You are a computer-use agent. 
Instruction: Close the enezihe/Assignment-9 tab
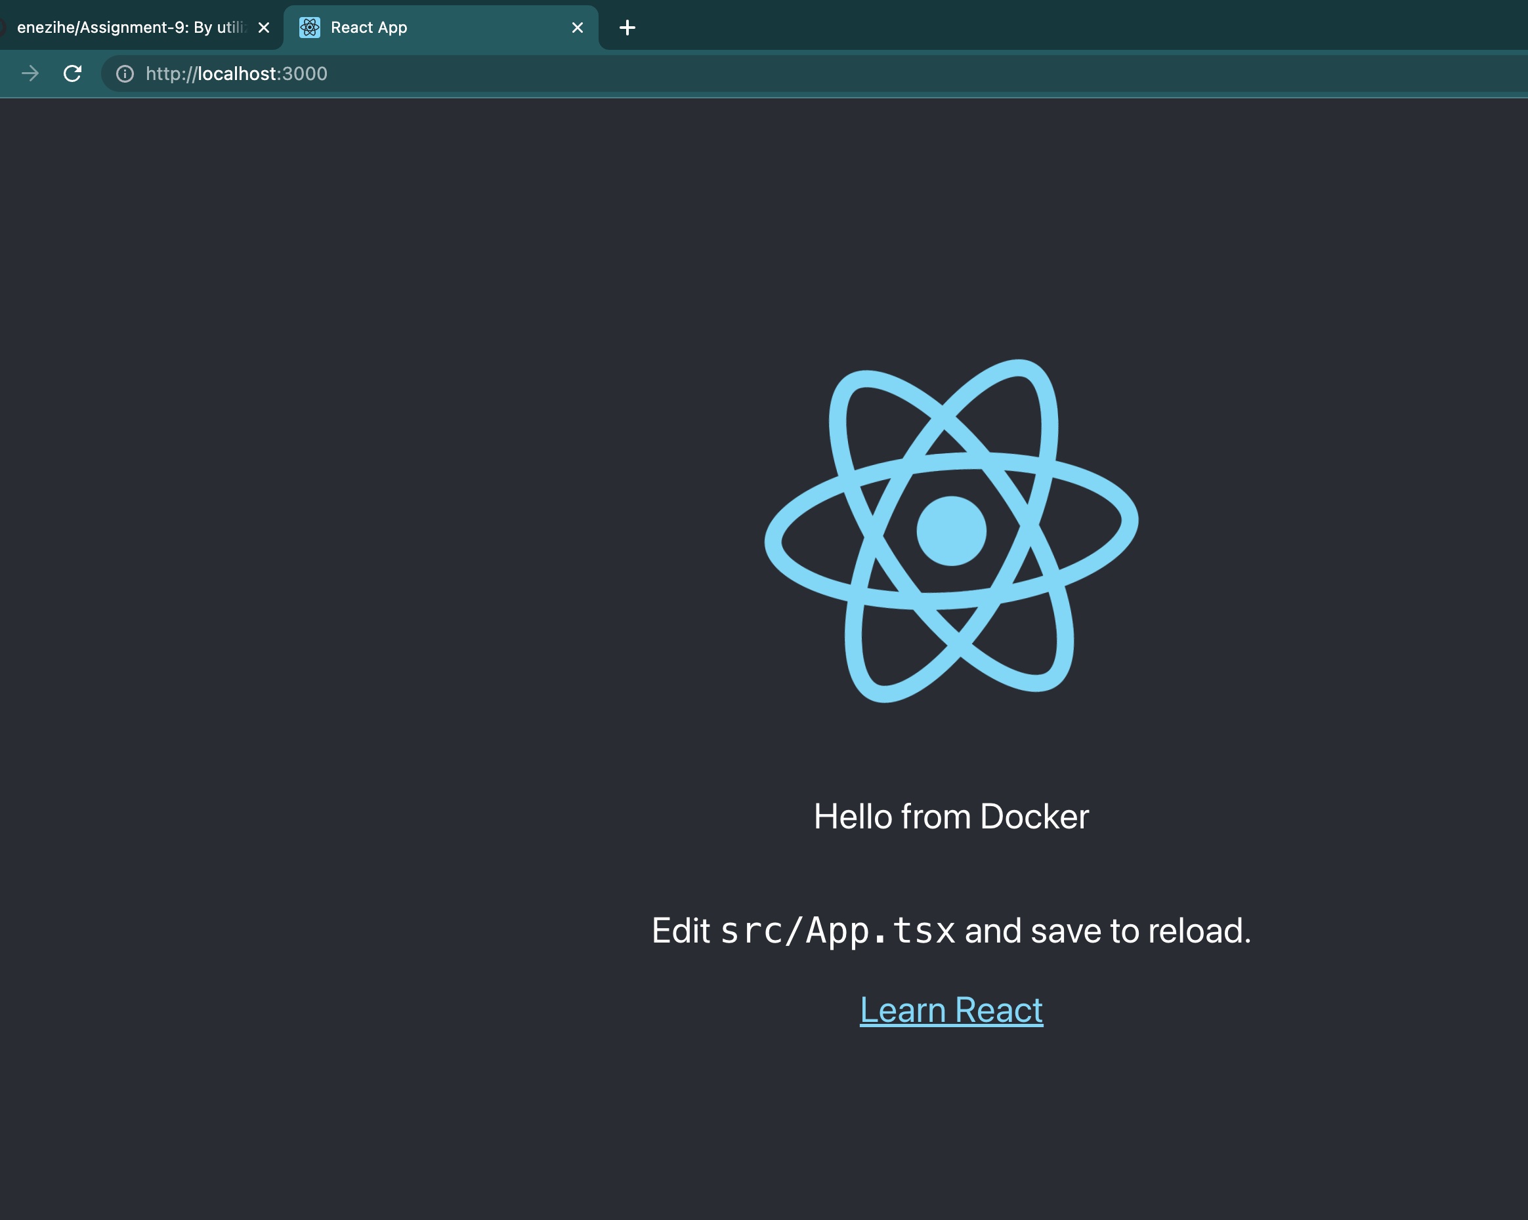pos(264,28)
